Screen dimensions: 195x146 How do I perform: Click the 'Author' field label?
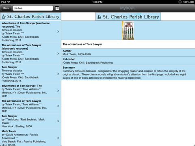[67, 51]
